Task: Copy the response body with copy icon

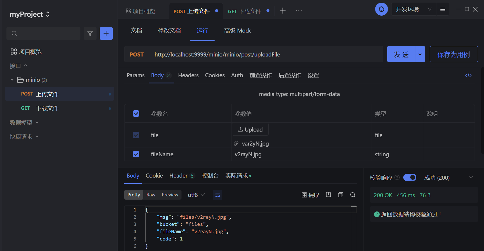Action: click(340, 195)
